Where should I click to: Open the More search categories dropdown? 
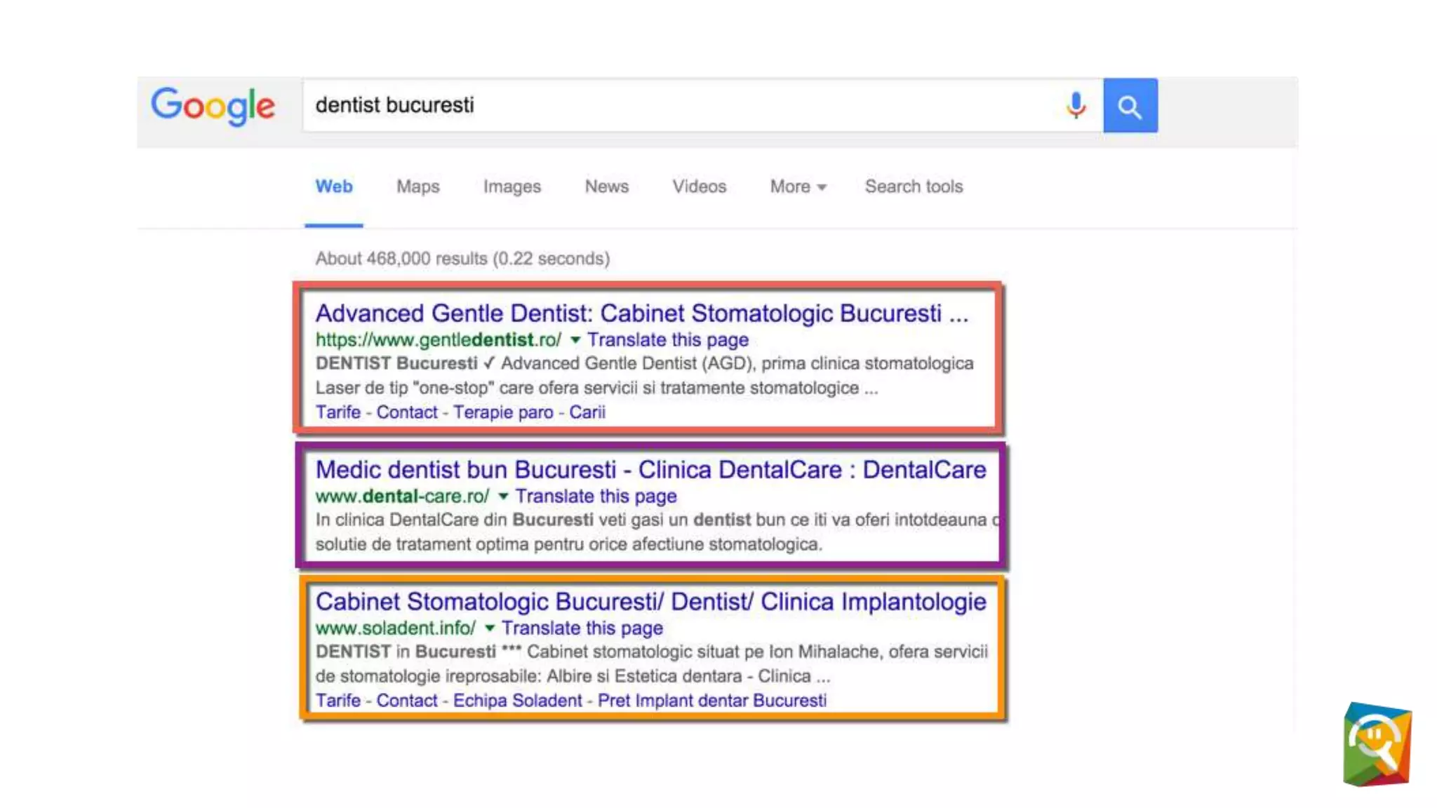click(798, 187)
